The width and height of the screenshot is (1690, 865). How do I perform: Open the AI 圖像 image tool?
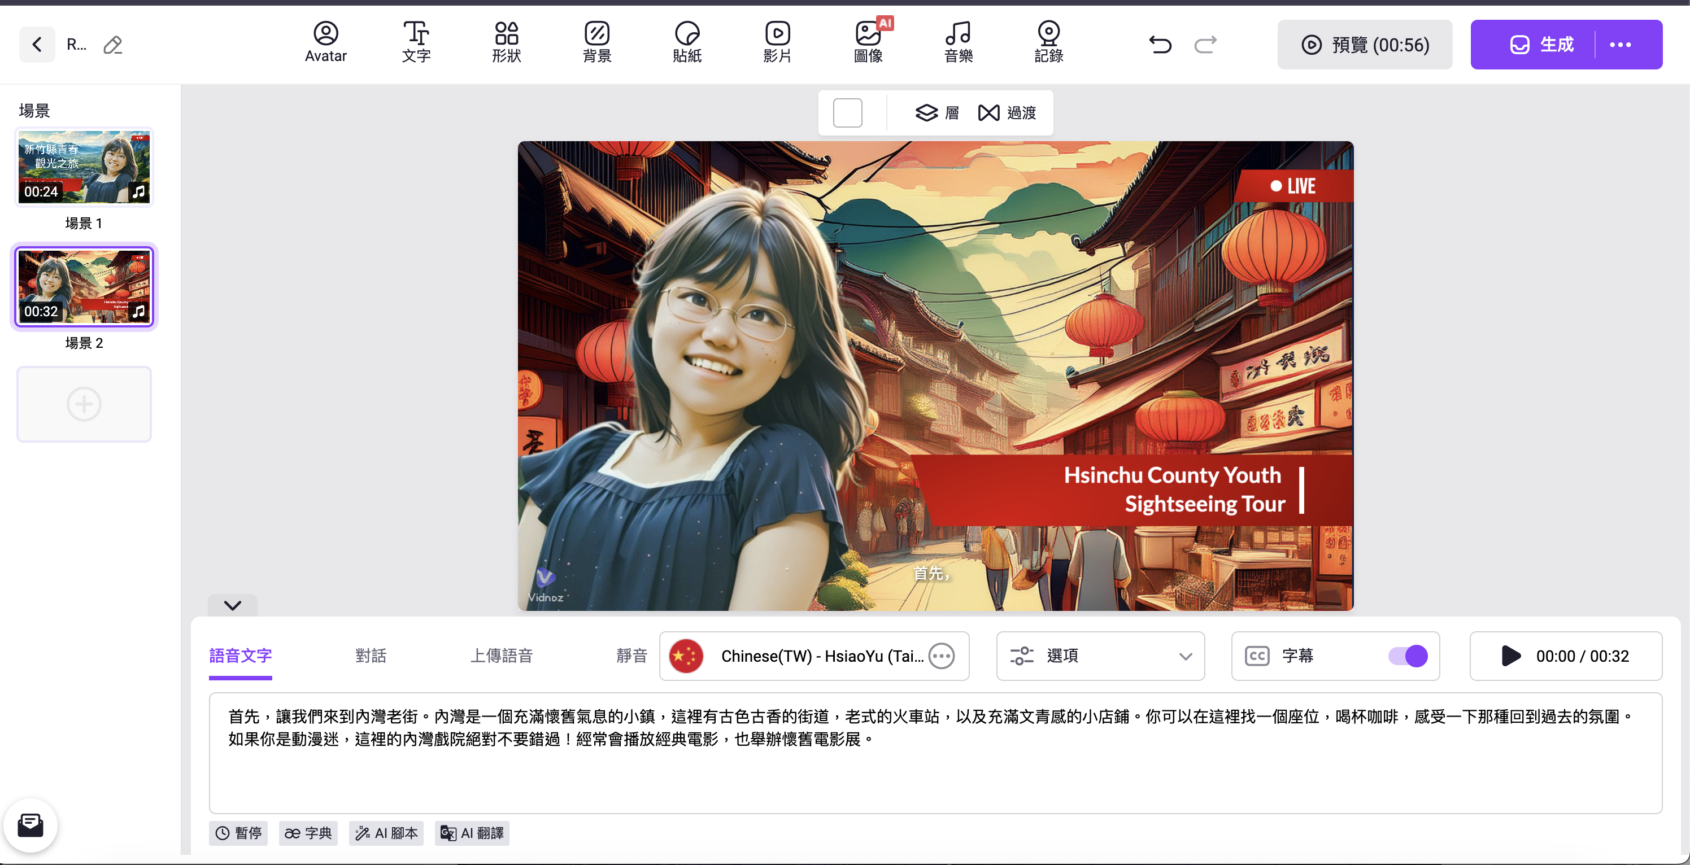[x=868, y=42]
